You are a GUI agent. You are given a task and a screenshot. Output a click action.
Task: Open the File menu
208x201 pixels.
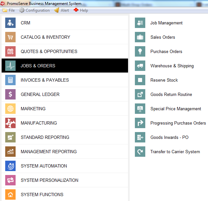point(9,10)
